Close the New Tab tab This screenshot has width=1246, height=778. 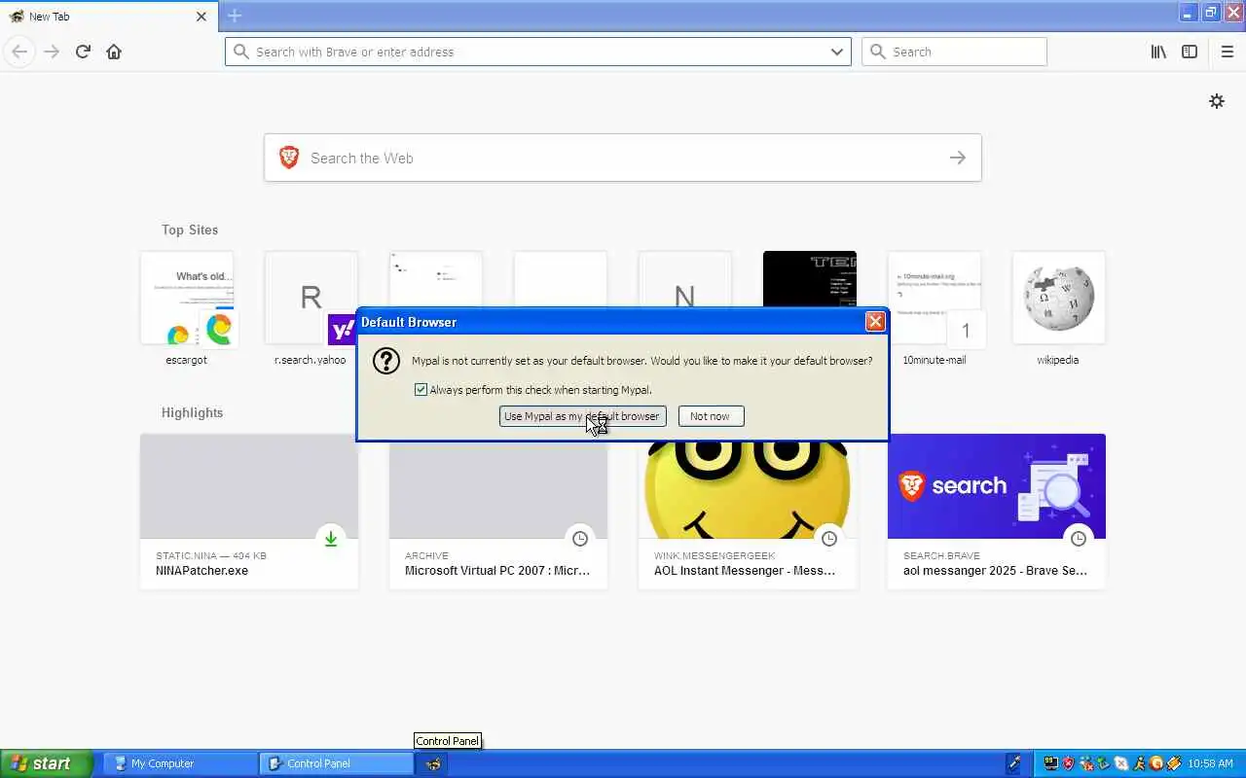[202, 17]
